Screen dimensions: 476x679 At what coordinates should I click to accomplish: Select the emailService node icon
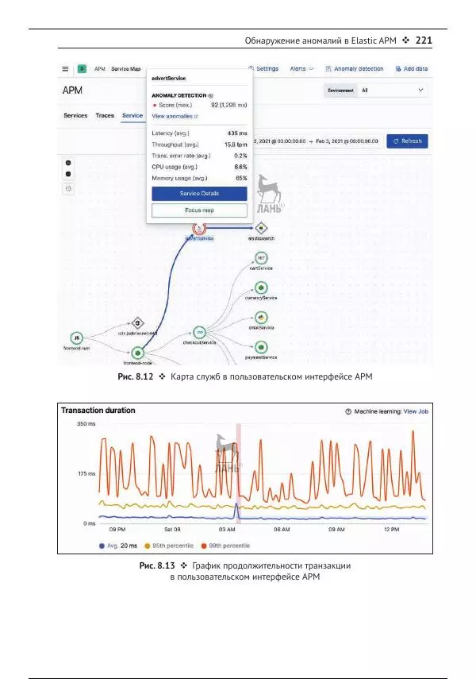click(260, 318)
